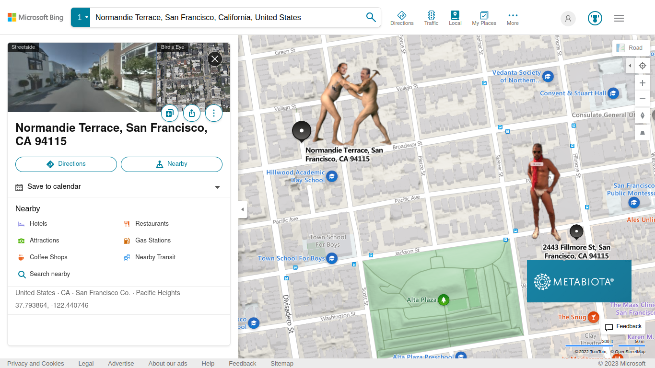Click The Snug bar marker

(x=594, y=317)
